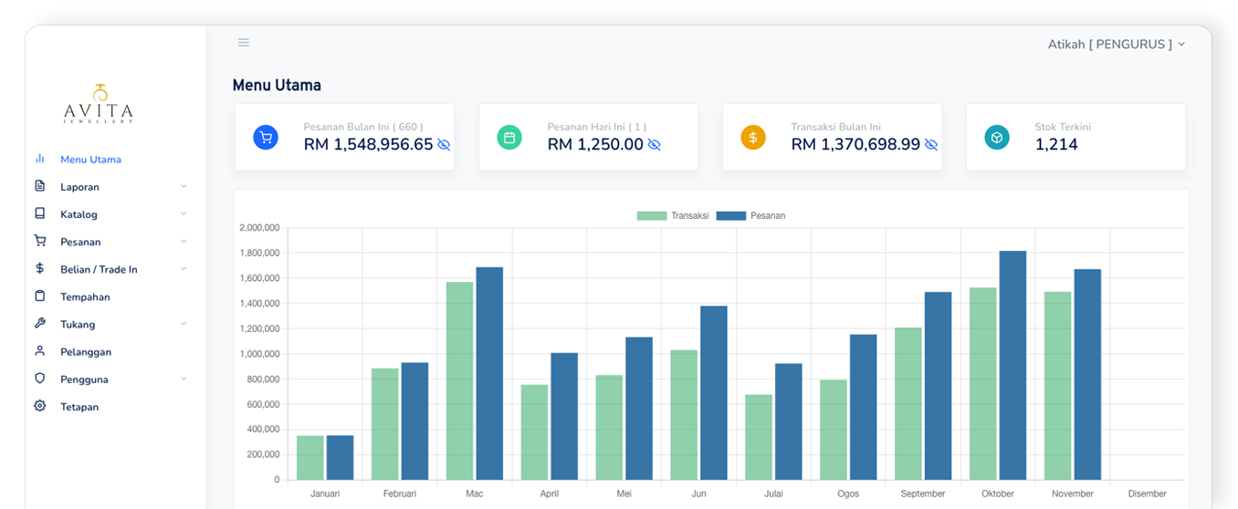Select Menu Utama in the sidebar

(90, 160)
